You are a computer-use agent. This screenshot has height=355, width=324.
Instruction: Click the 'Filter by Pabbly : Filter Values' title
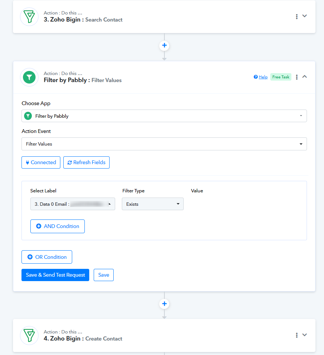pyautogui.click(x=83, y=80)
